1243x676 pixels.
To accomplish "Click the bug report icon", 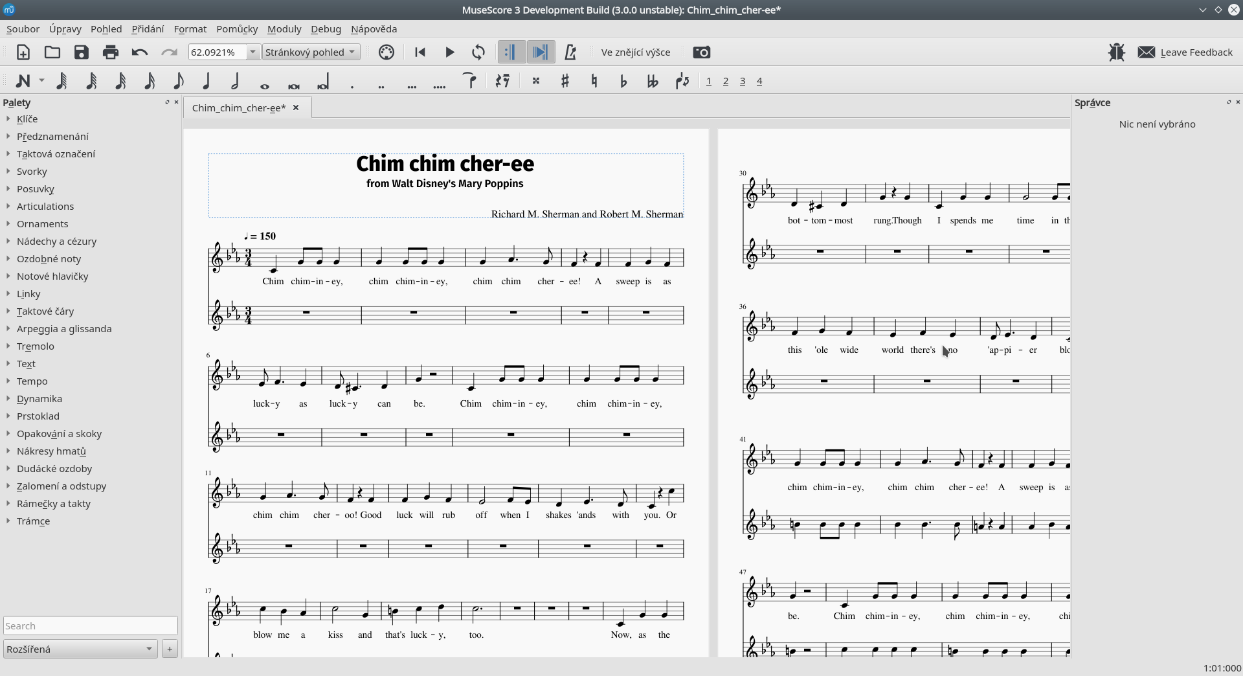I will click(1117, 52).
